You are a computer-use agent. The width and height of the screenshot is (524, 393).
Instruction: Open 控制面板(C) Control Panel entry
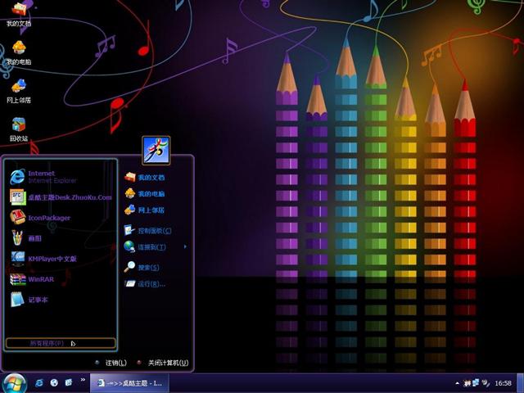152,230
